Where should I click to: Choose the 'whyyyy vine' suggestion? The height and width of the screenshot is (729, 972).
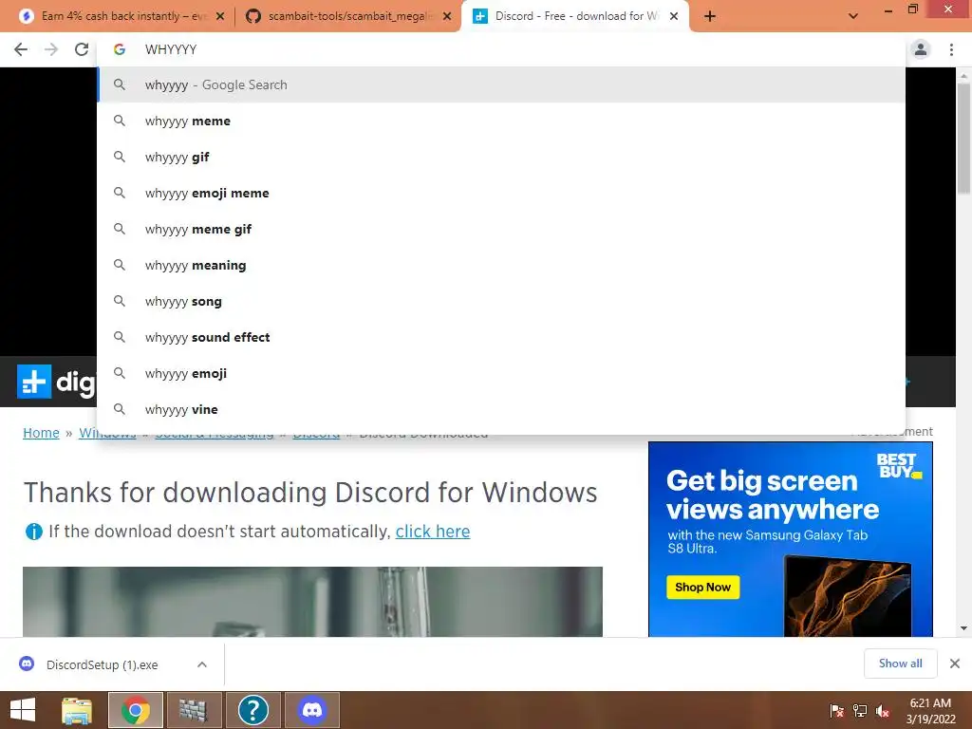(x=501, y=409)
